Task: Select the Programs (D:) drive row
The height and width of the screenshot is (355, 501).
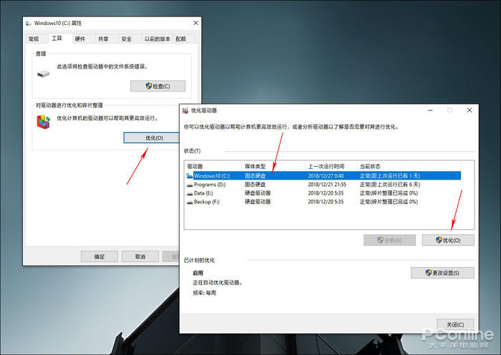Action: [x=324, y=185]
